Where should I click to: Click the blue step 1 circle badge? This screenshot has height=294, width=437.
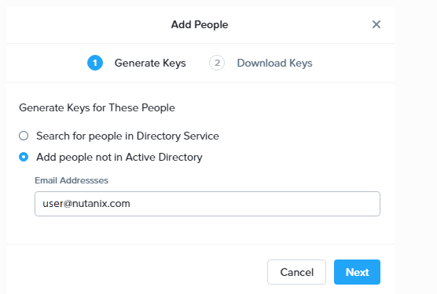pyautogui.click(x=95, y=63)
